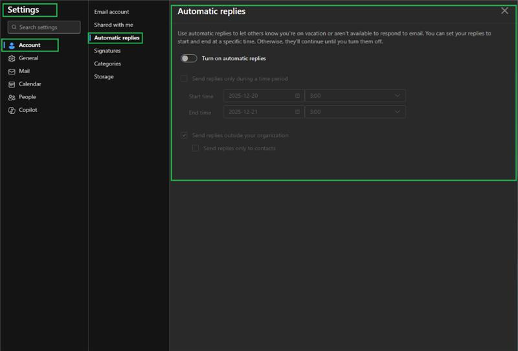Select the Storage subsection
The width and height of the screenshot is (518, 351).
point(104,76)
